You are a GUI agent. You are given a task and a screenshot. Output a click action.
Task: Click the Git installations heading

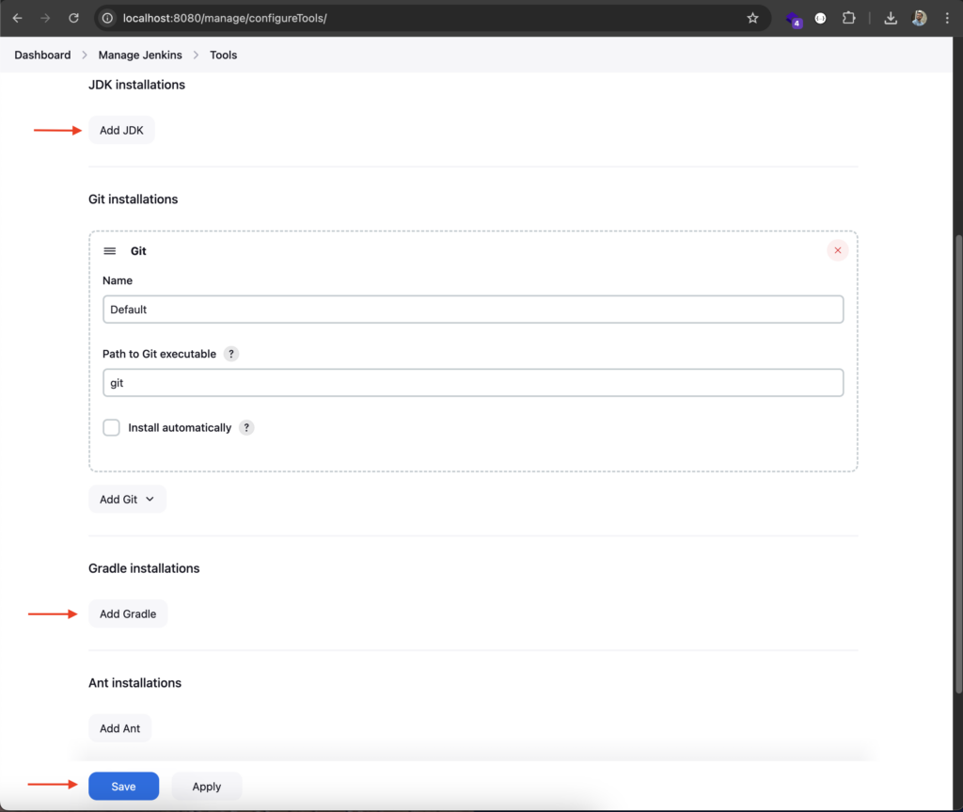[x=134, y=199]
